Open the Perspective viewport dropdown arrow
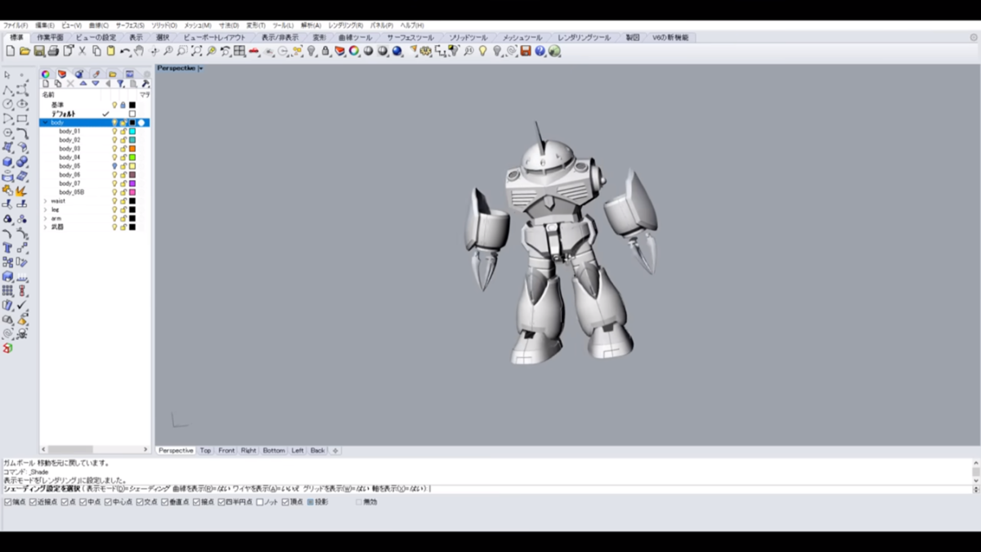 pyautogui.click(x=201, y=69)
